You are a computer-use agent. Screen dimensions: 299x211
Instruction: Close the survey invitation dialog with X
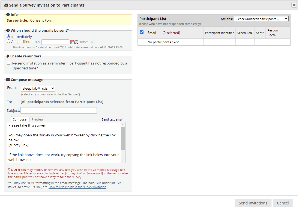click(294, 5)
